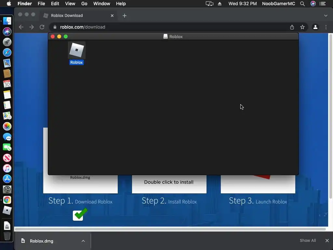The height and width of the screenshot is (250, 333).
Task: Open FaceTime app in Dock
Action: [x=7, y=147]
